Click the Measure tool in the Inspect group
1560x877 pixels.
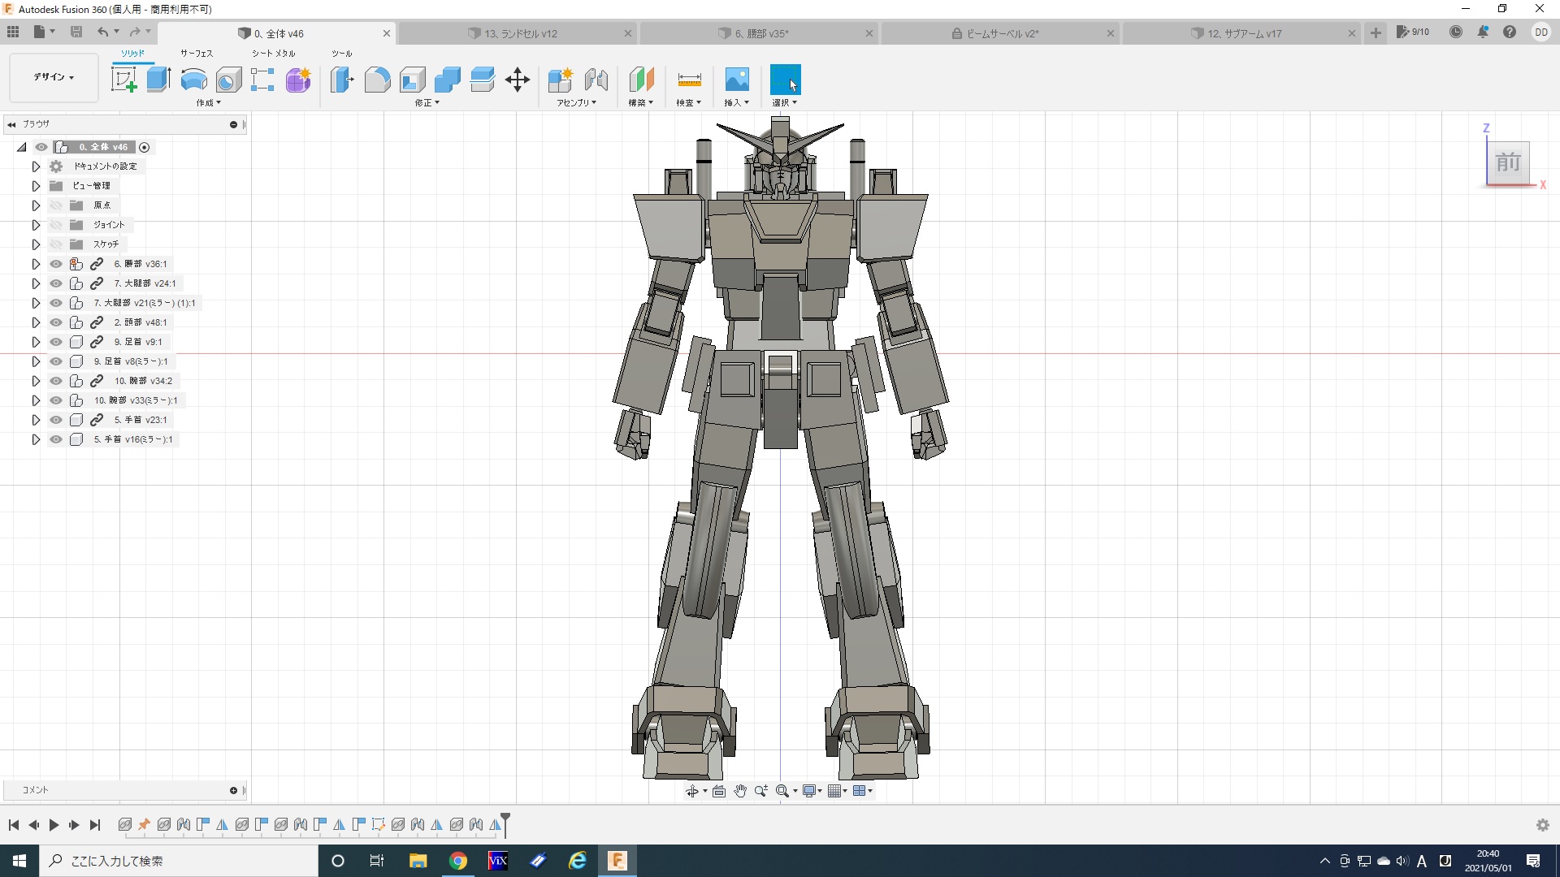688,80
